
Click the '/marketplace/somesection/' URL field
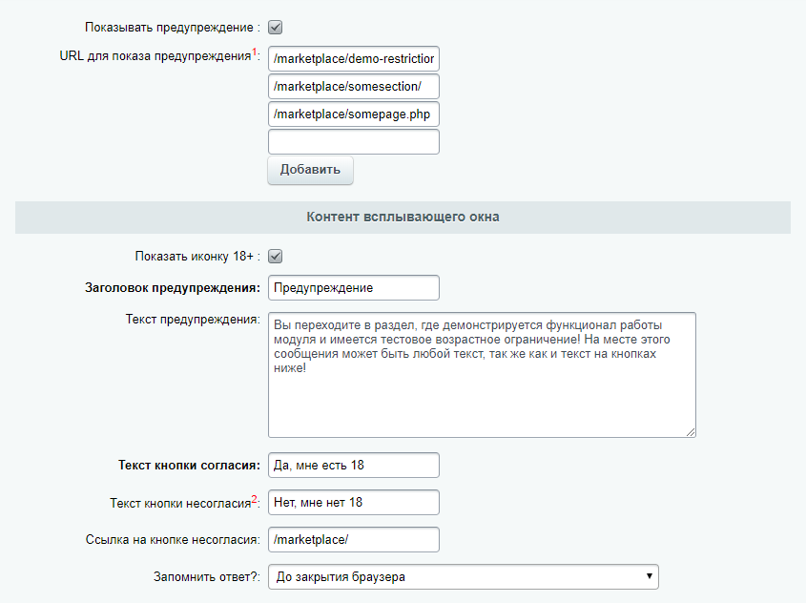[x=353, y=87]
